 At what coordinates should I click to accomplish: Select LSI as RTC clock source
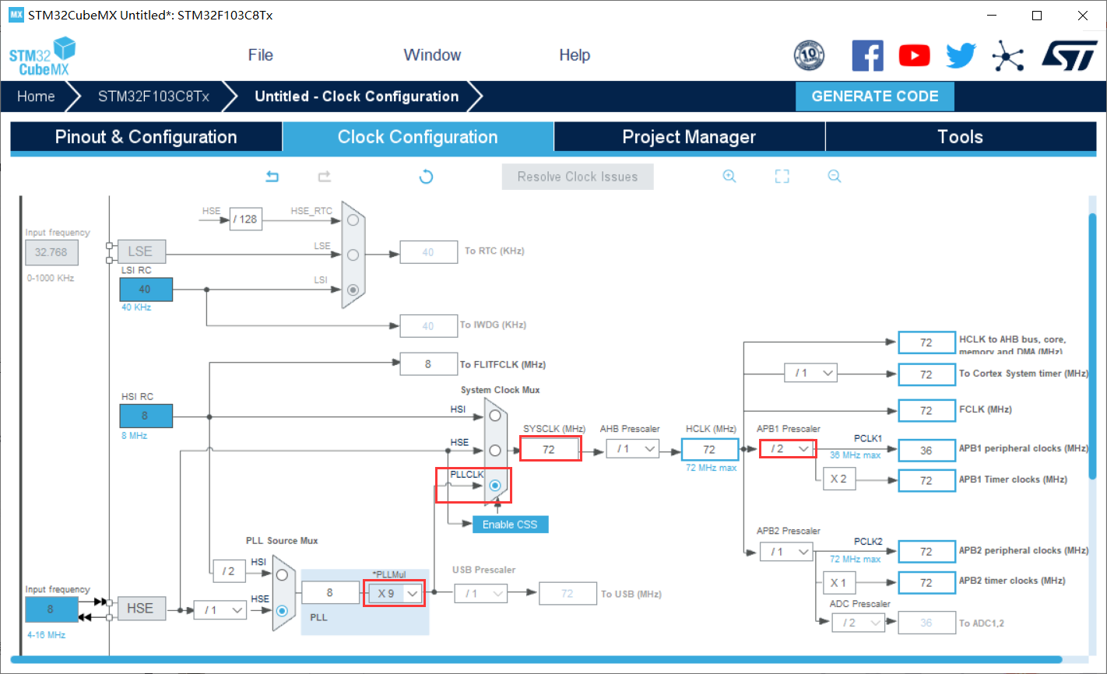point(353,290)
